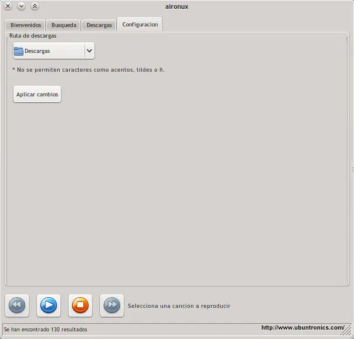Screen dimensions: 354x339
Task: Minimize the aironux window with the down arrow
Action: click(21, 6)
